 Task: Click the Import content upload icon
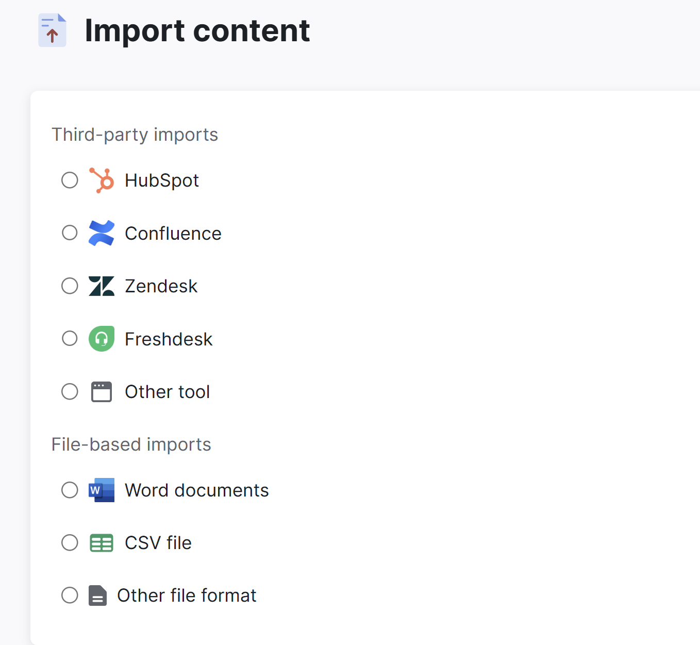(53, 30)
